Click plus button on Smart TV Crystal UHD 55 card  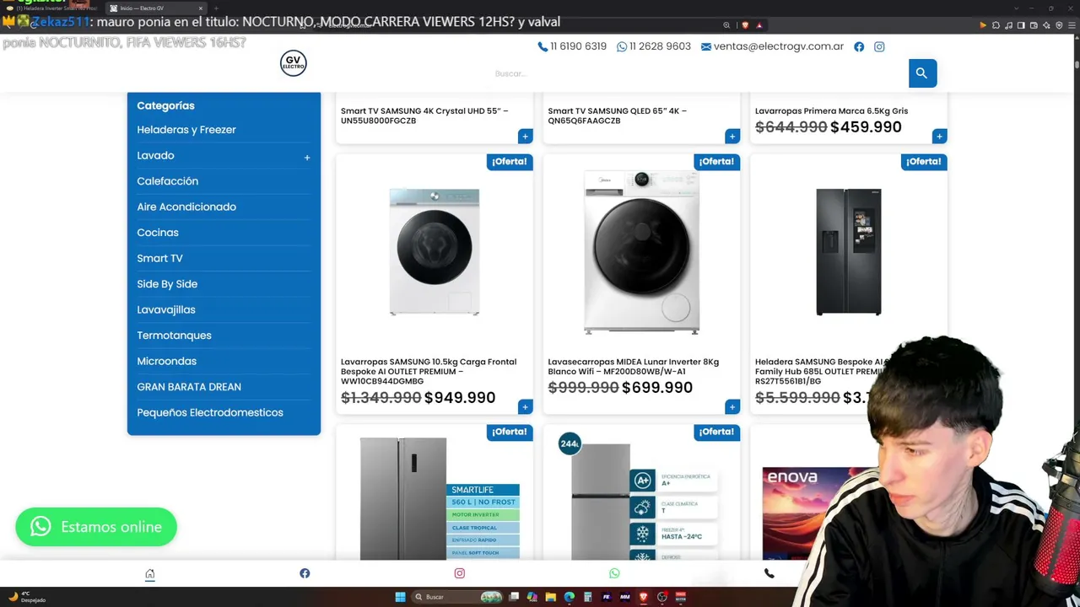pos(525,137)
